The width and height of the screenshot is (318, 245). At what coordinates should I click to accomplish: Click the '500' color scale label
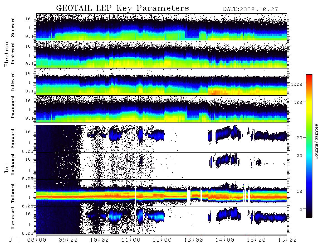coord(298,102)
